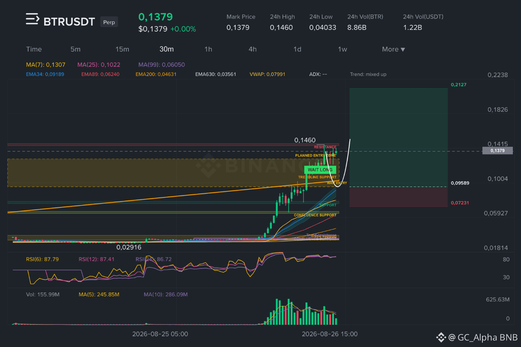Click the EMA200: 0,04631 readout
This screenshot has height=347, width=521.
point(156,74)
